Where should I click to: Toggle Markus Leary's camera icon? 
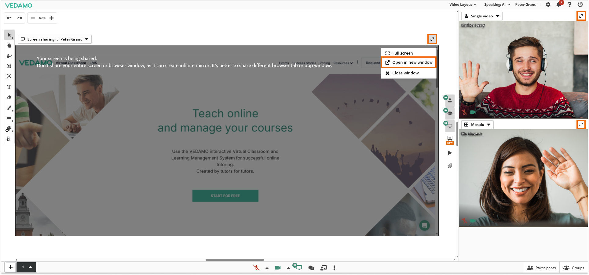[473, 112]
